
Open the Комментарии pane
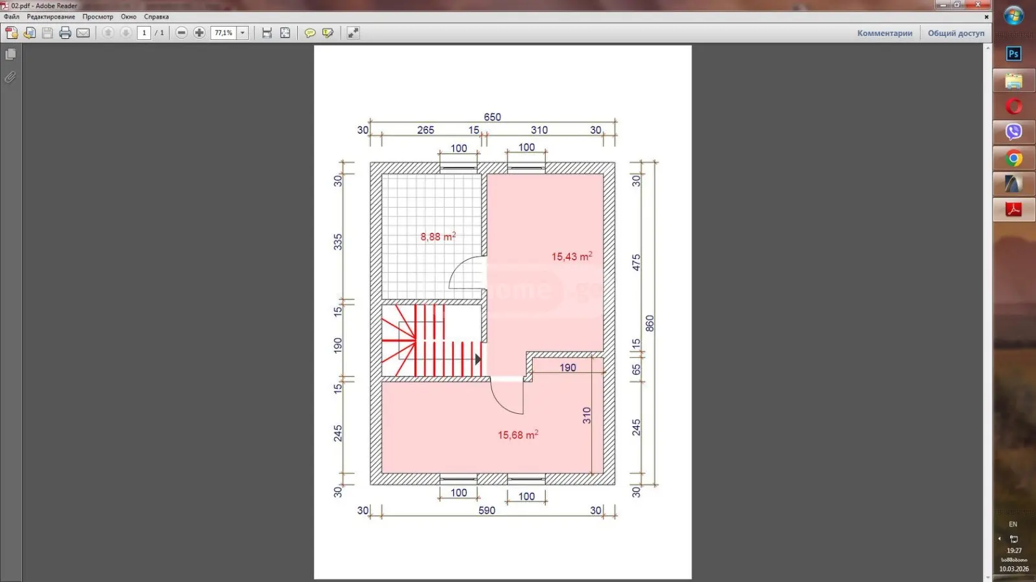click(x=884, y=33)
